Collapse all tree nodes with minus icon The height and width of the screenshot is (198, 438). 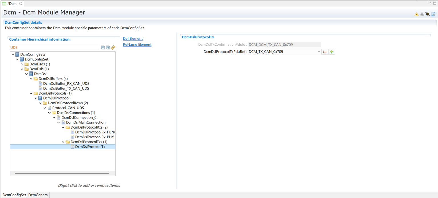pos(103,47)
